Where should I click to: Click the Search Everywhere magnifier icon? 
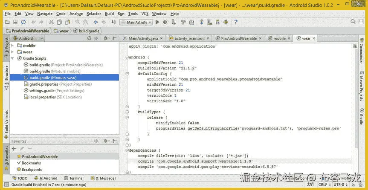(353, 22)
